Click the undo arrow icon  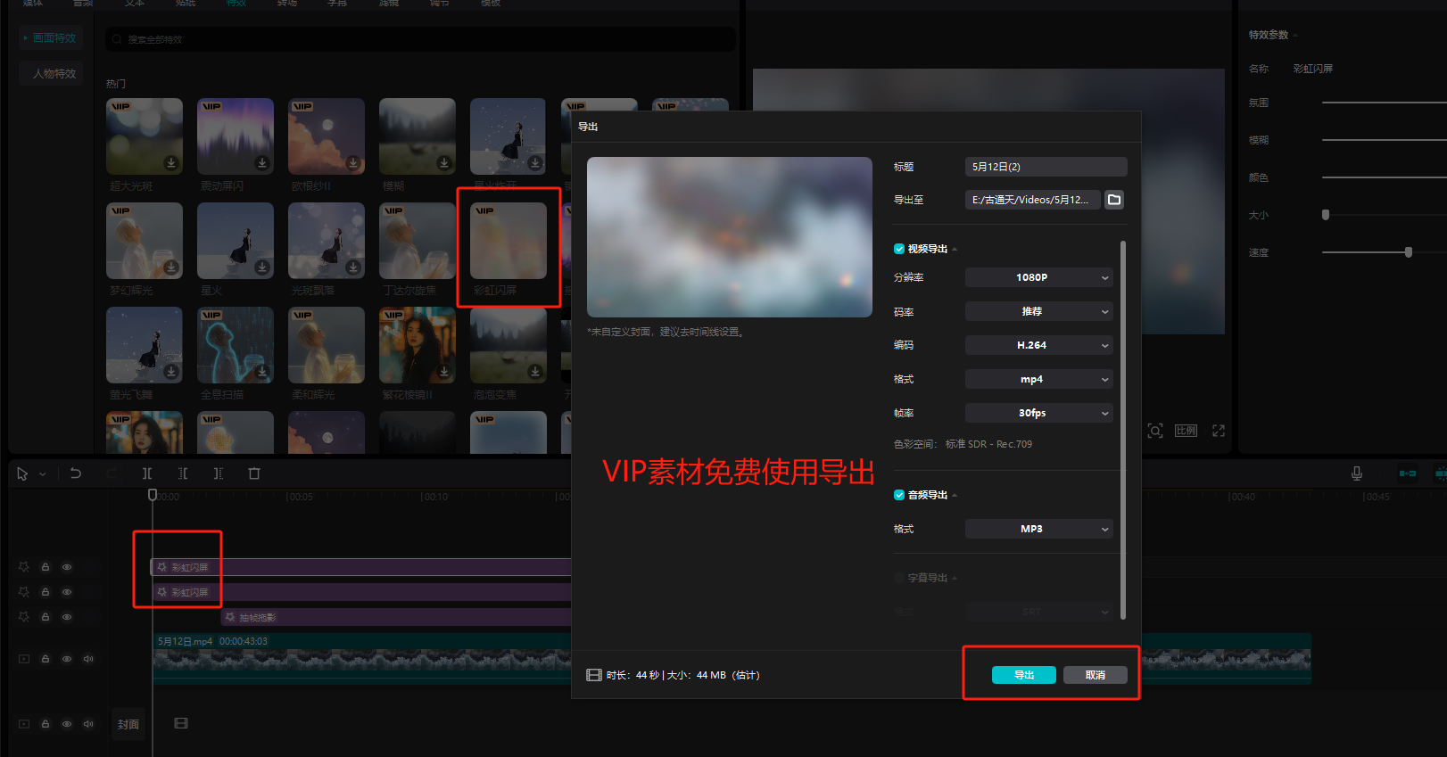[x=76, y=473]
